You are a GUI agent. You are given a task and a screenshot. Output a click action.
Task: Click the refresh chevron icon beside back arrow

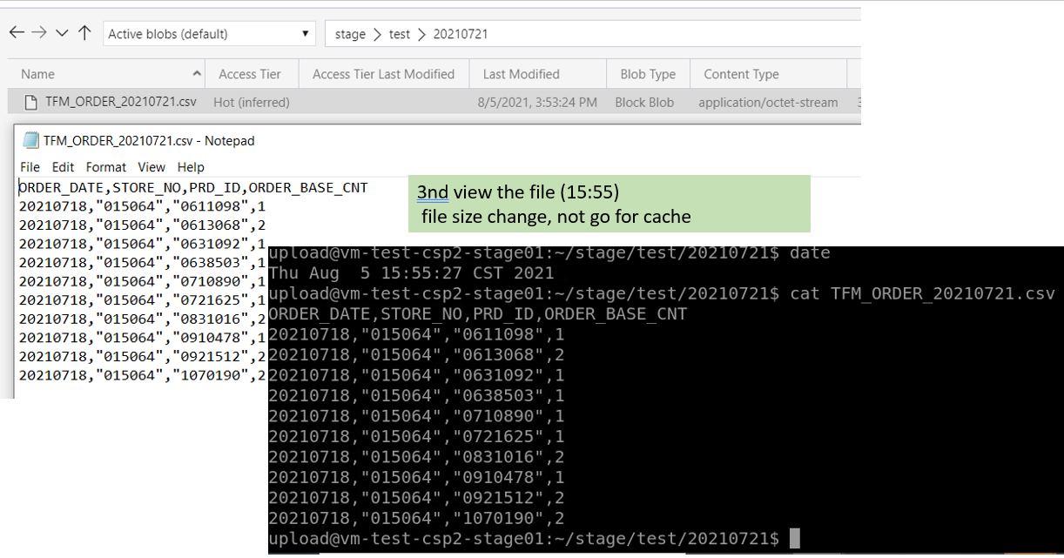click(61, 32)
